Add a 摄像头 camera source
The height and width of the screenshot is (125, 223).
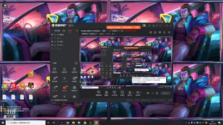pos(106,93)
